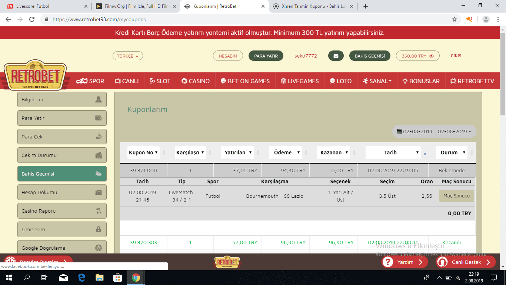Open the messages envelope icon
Viewport: 506px width, 285px height.
pos(336,56)
